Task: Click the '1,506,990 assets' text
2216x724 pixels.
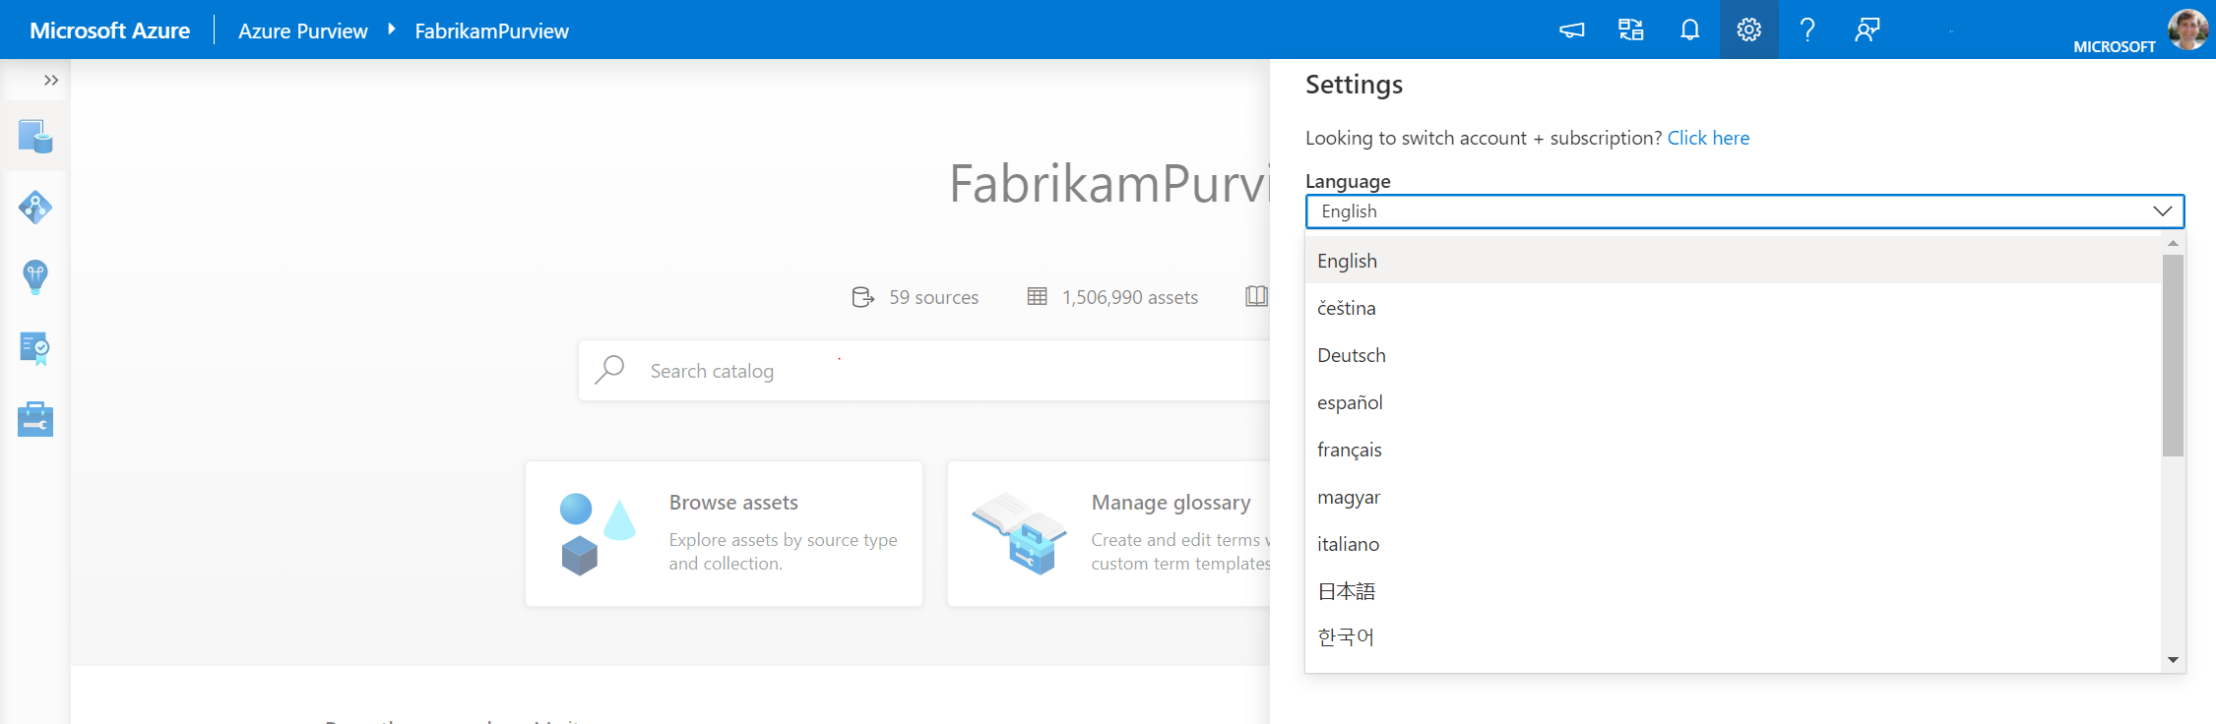Action: pos(1129,297)
